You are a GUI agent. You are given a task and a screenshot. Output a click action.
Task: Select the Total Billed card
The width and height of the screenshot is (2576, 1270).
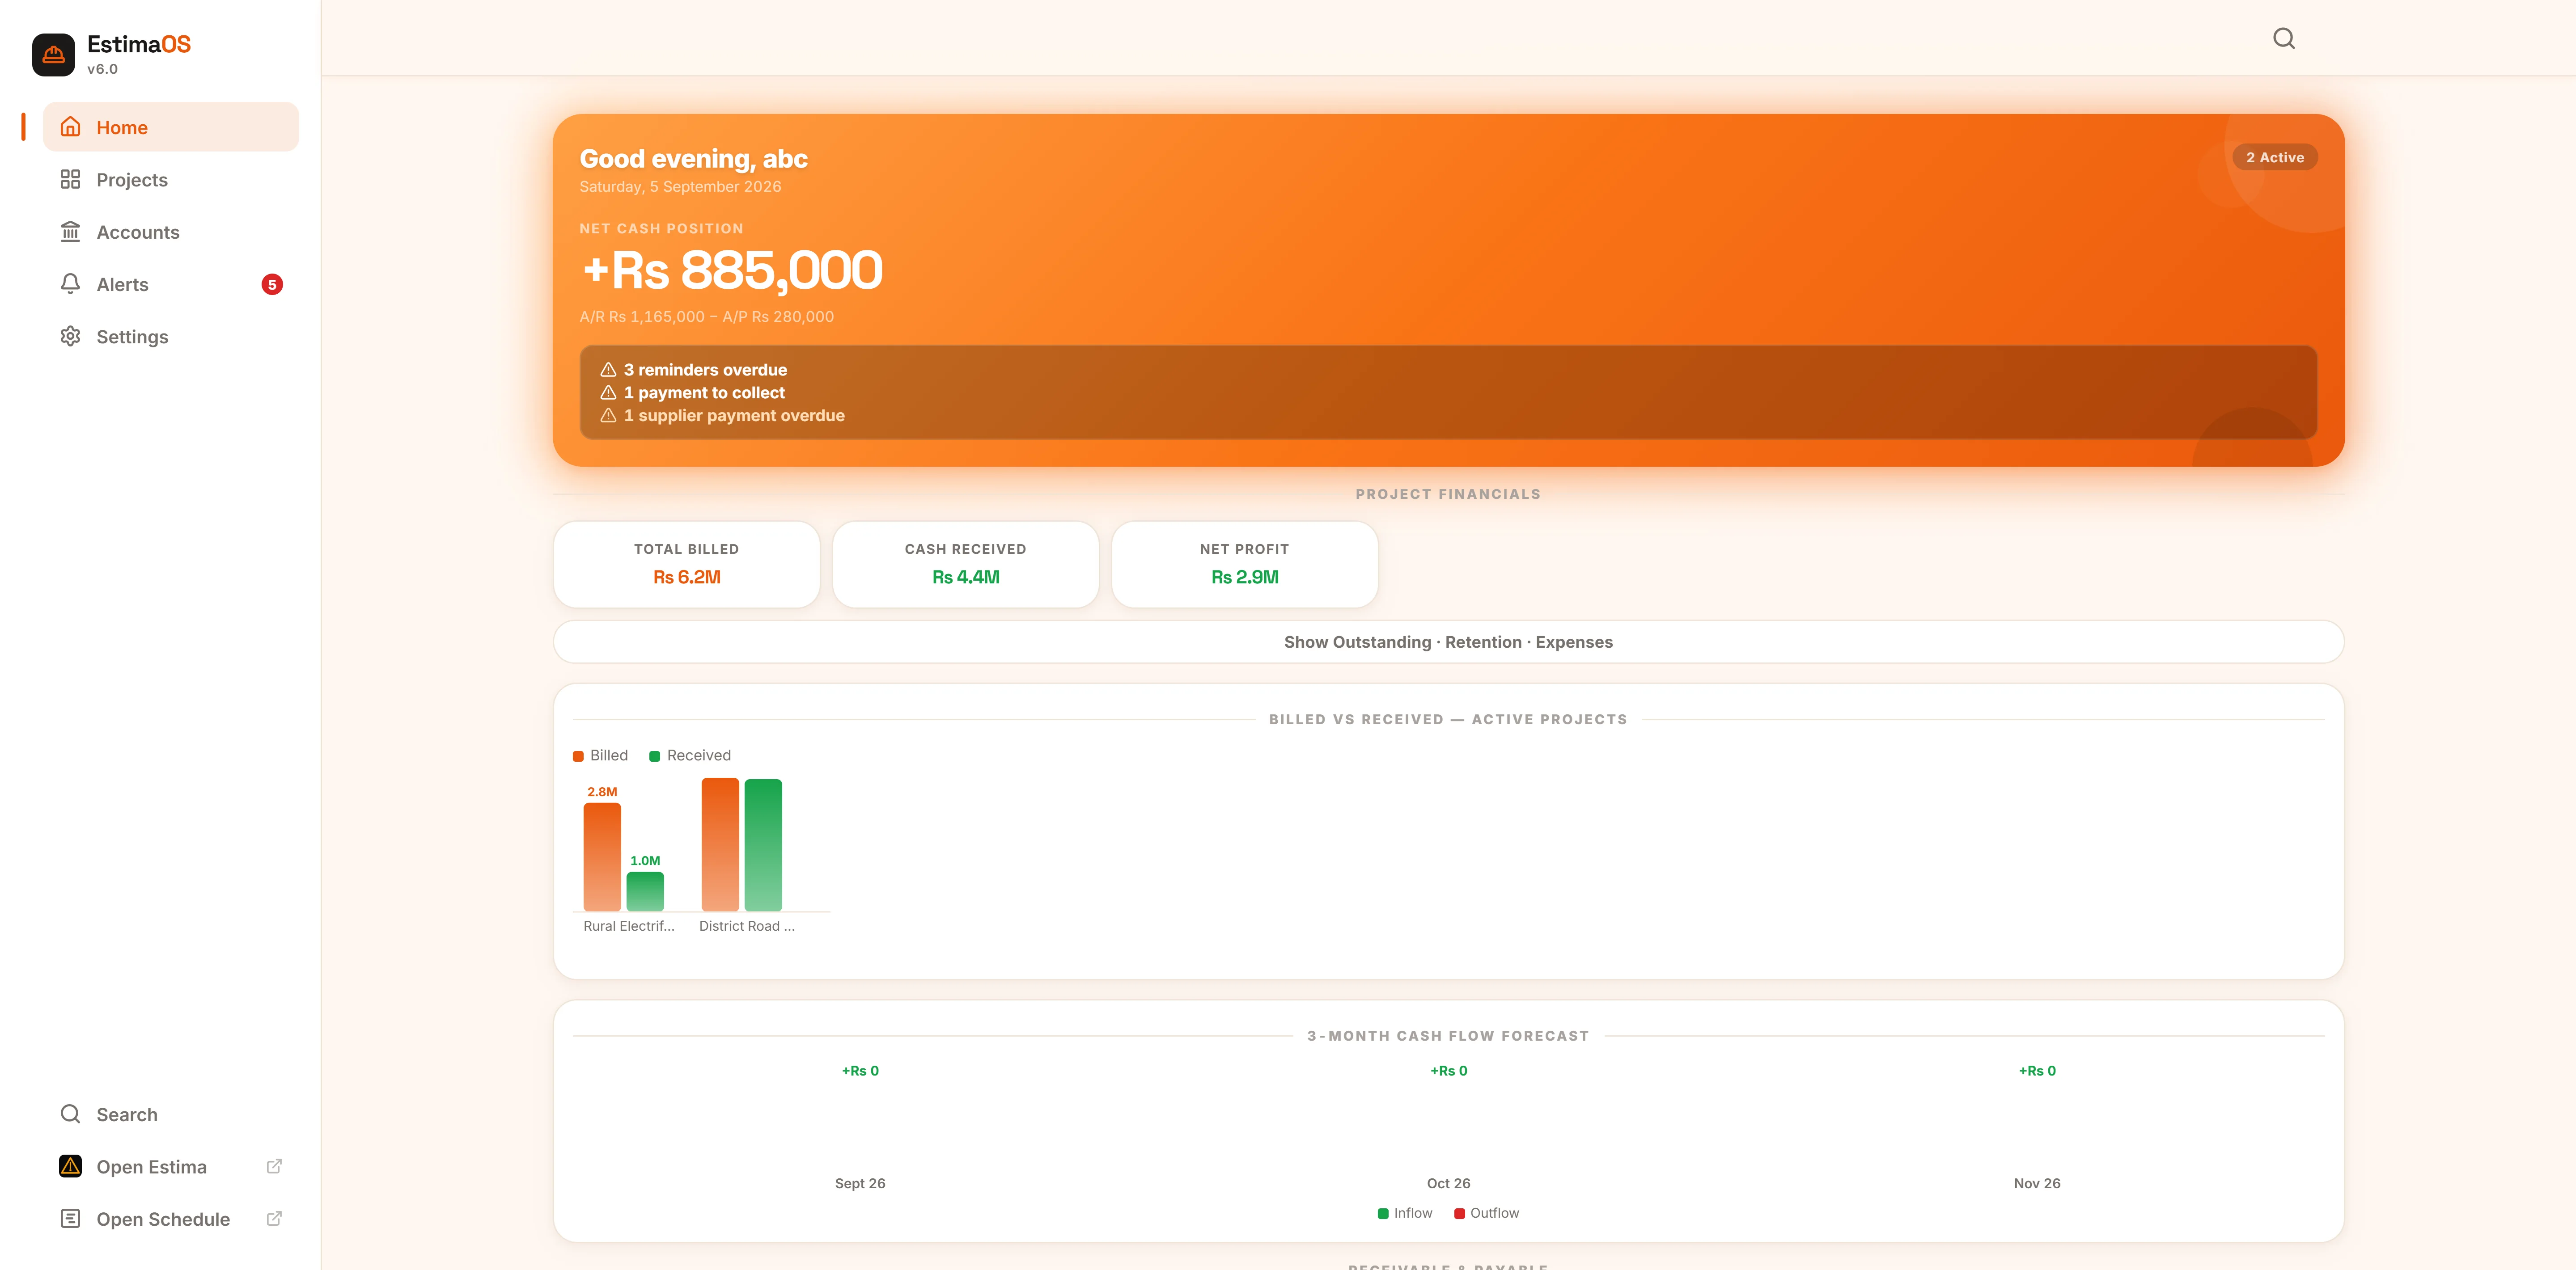[x=687, y=565]
